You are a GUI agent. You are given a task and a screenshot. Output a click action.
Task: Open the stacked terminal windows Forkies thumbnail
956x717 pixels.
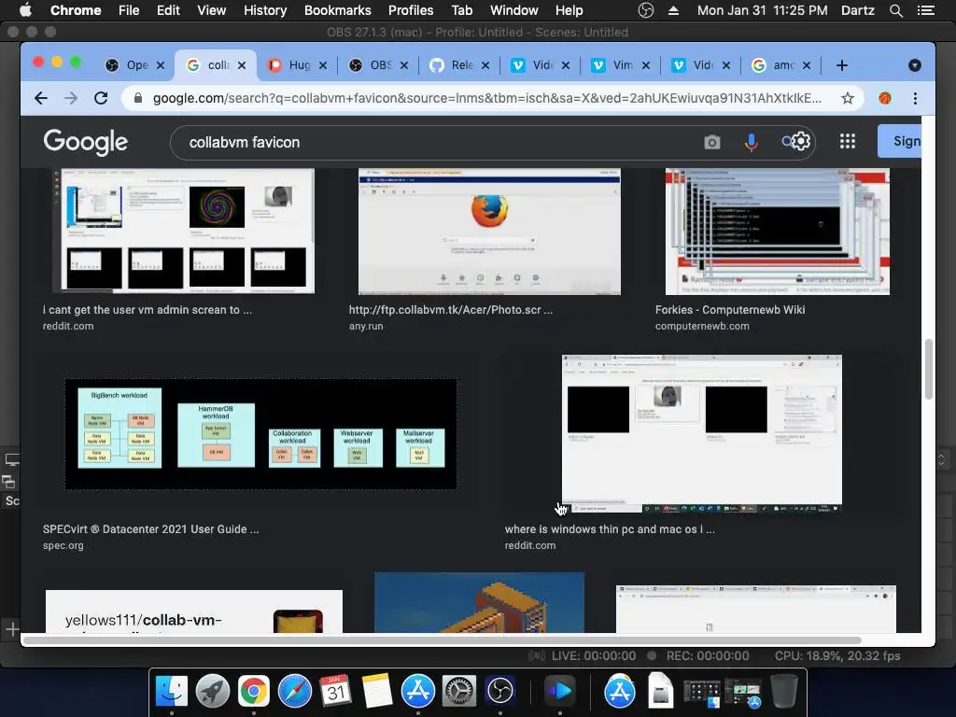click(x=778, y=232)
